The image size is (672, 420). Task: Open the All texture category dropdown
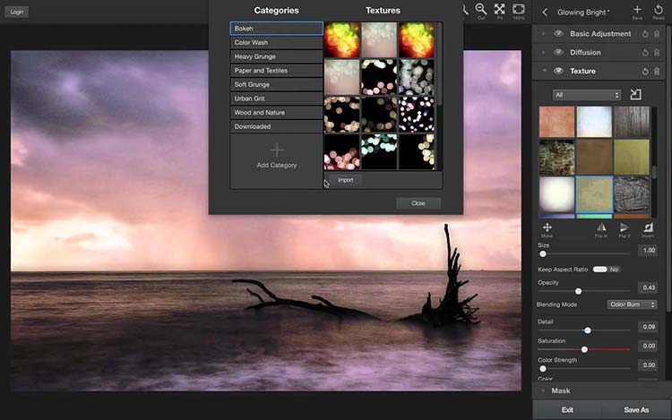coord(587,95)
